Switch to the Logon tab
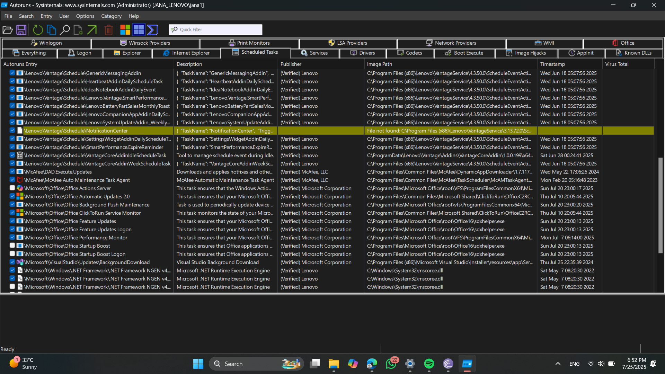The height and width of the screenshot is (374, 665). tap(80, 53)
